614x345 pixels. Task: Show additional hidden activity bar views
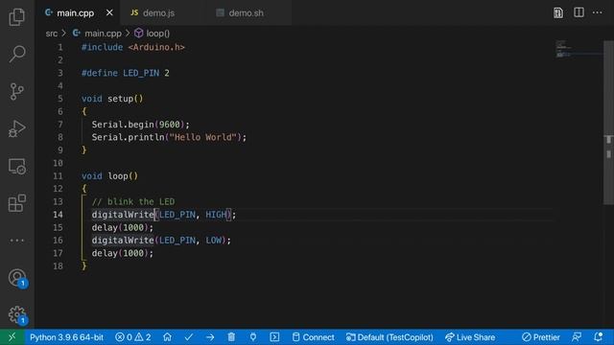tap(17, 241)
